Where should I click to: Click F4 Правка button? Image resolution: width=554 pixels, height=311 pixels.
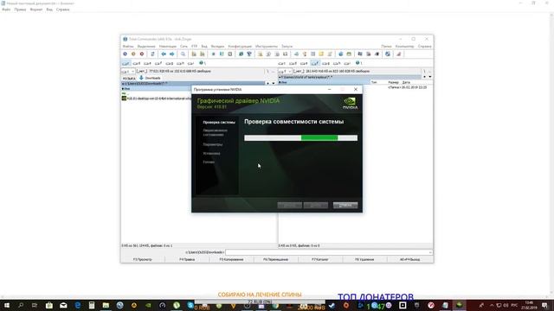187,259
